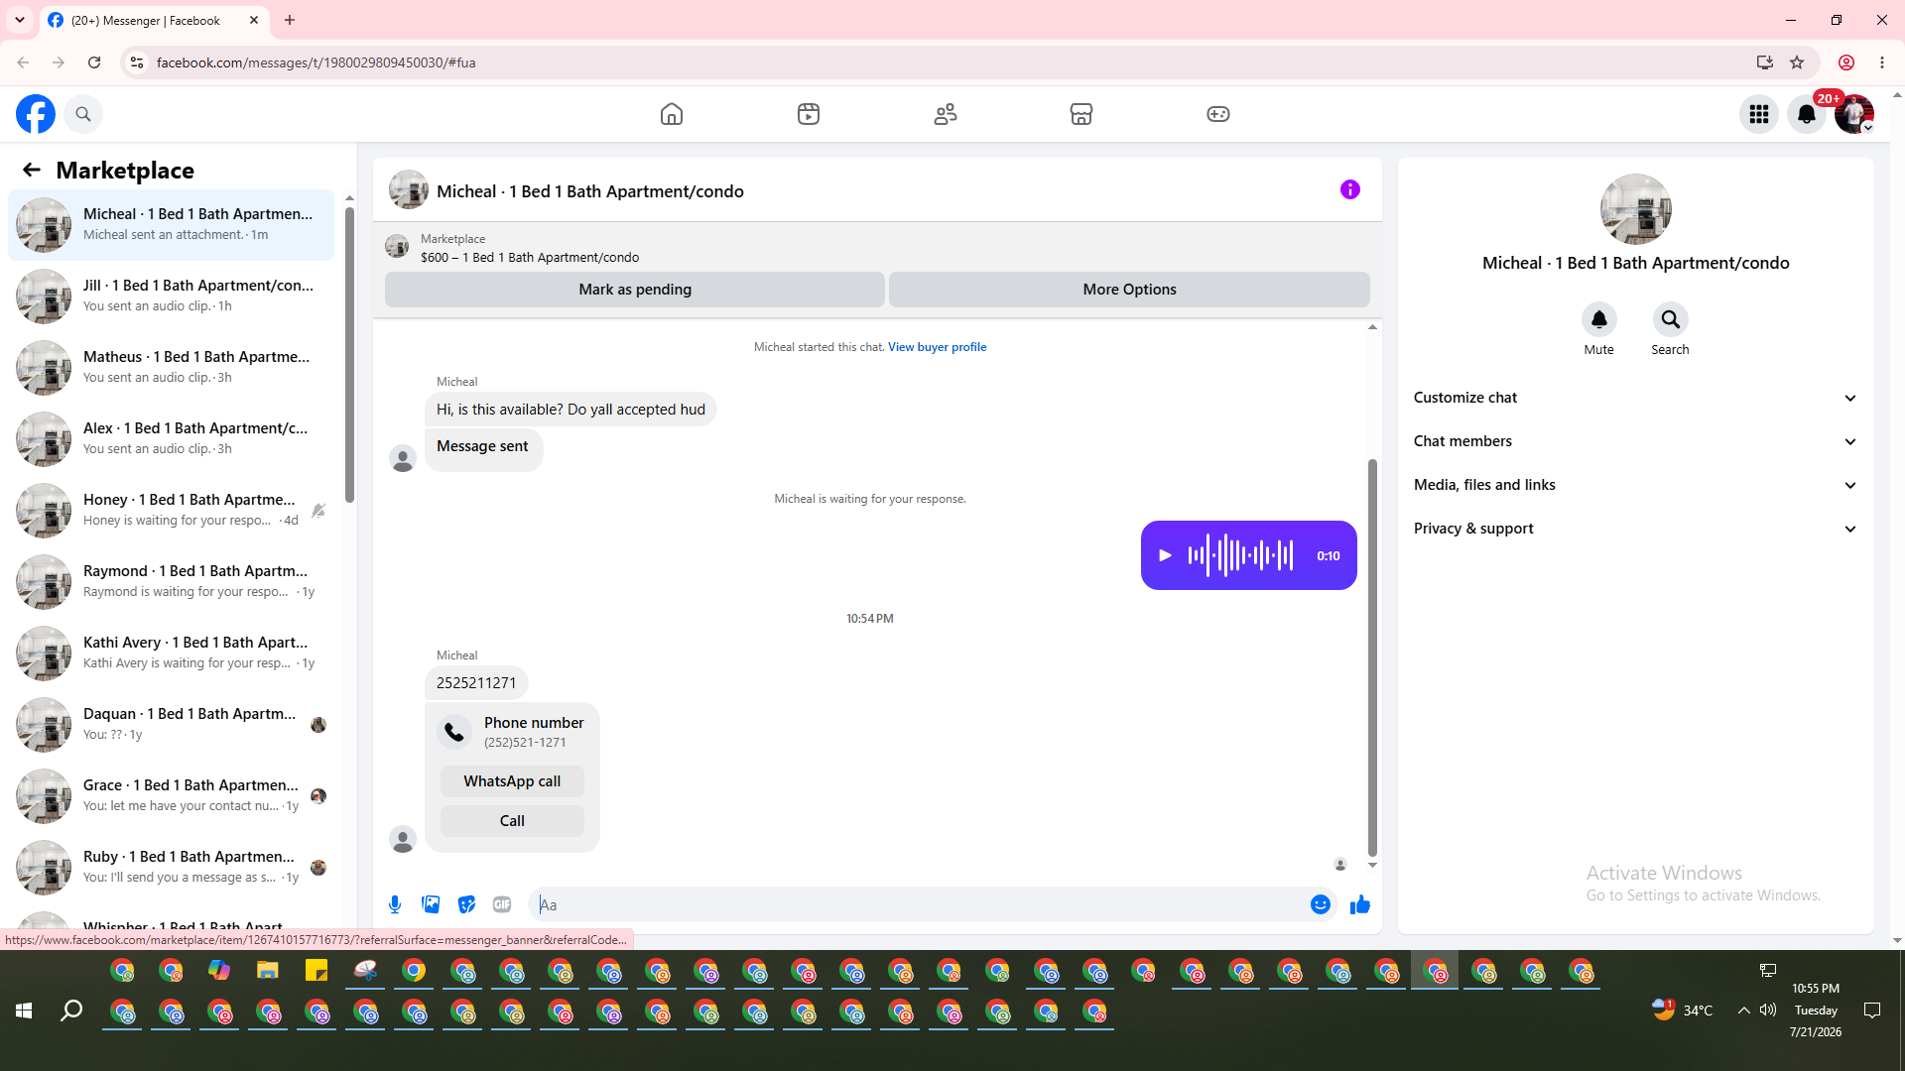Screen dimensions: 1905x1071
Task: Bookmark this page with the star icon
Action: (x=1797, y=62)
